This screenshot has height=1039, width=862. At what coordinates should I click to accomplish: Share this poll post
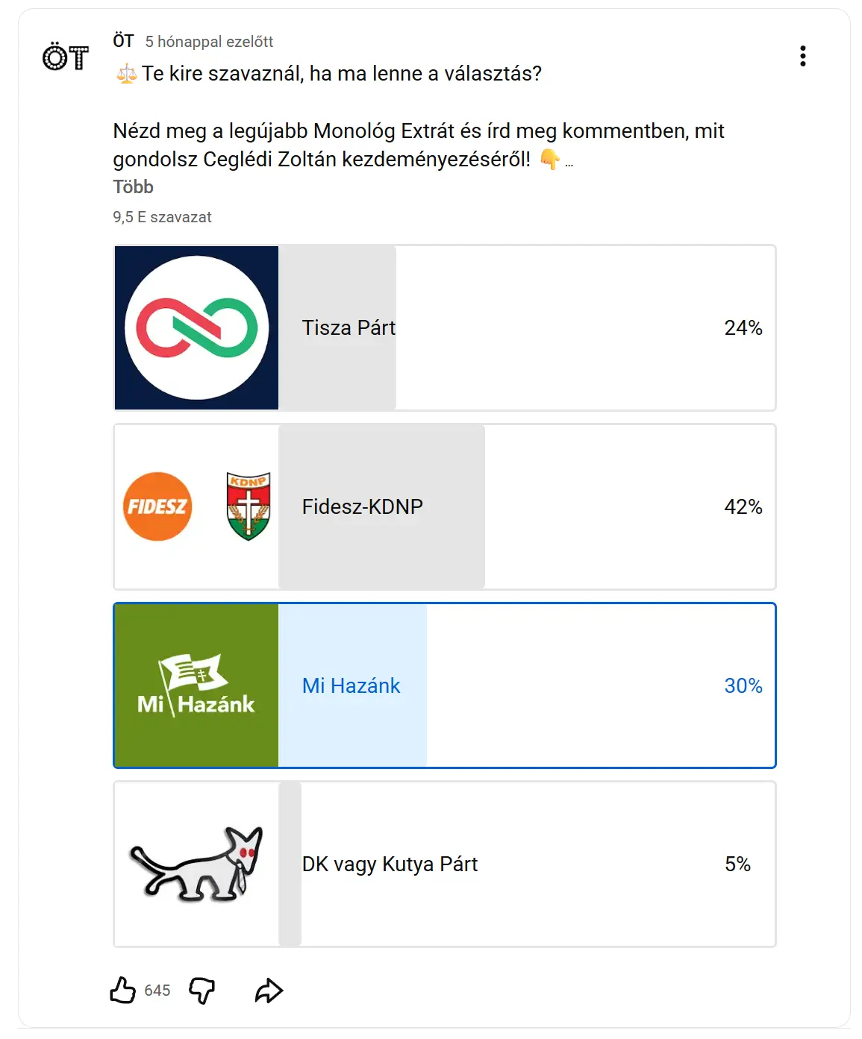[x=269, y=991]
